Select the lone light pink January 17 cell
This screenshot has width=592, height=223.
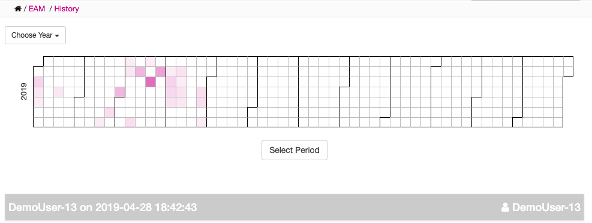pyautogui.click(x=59, y=91)
